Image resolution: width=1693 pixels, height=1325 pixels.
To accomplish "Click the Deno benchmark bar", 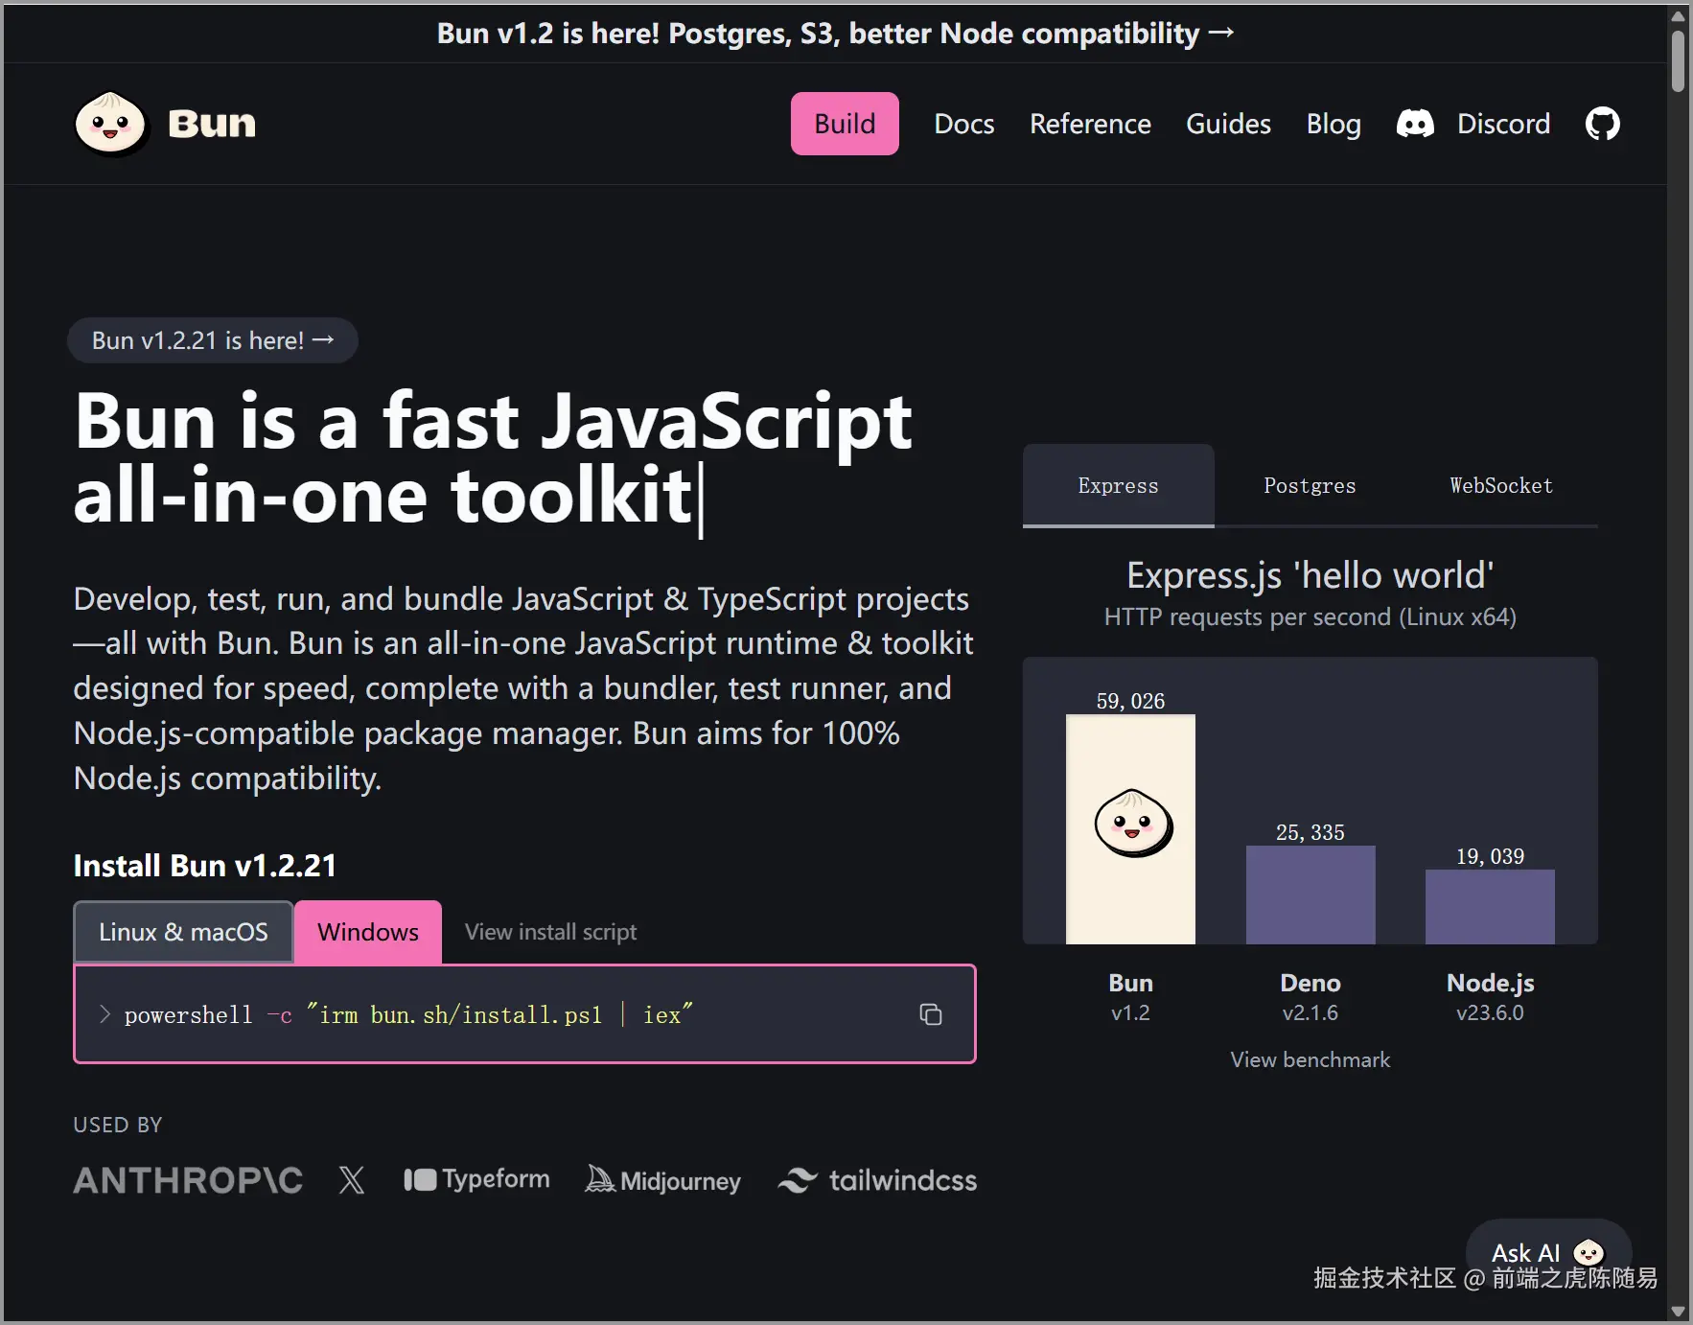I will (x=1310, y=895).
